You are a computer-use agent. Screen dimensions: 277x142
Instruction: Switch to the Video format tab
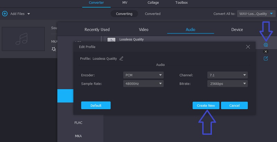143,30
